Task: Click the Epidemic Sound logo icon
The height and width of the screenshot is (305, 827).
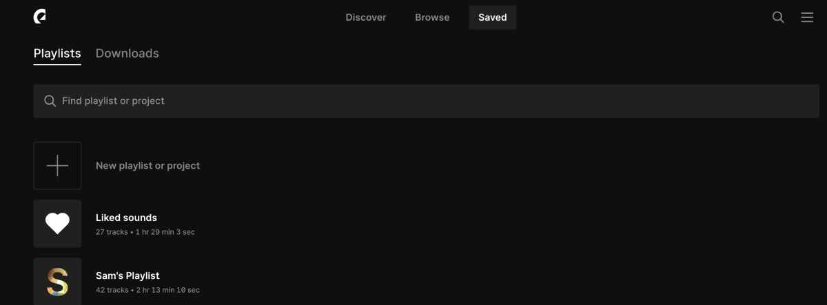Action: click(40, 17)
